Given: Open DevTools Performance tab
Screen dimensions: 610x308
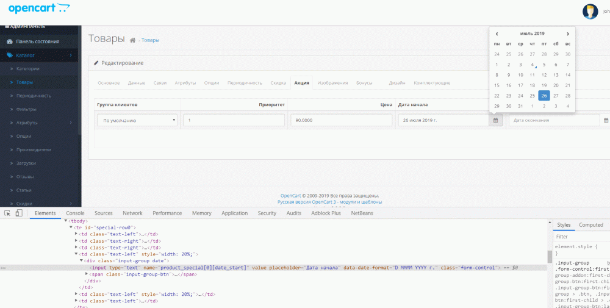Looking at the screenshot, I should (x=167, y=213).
